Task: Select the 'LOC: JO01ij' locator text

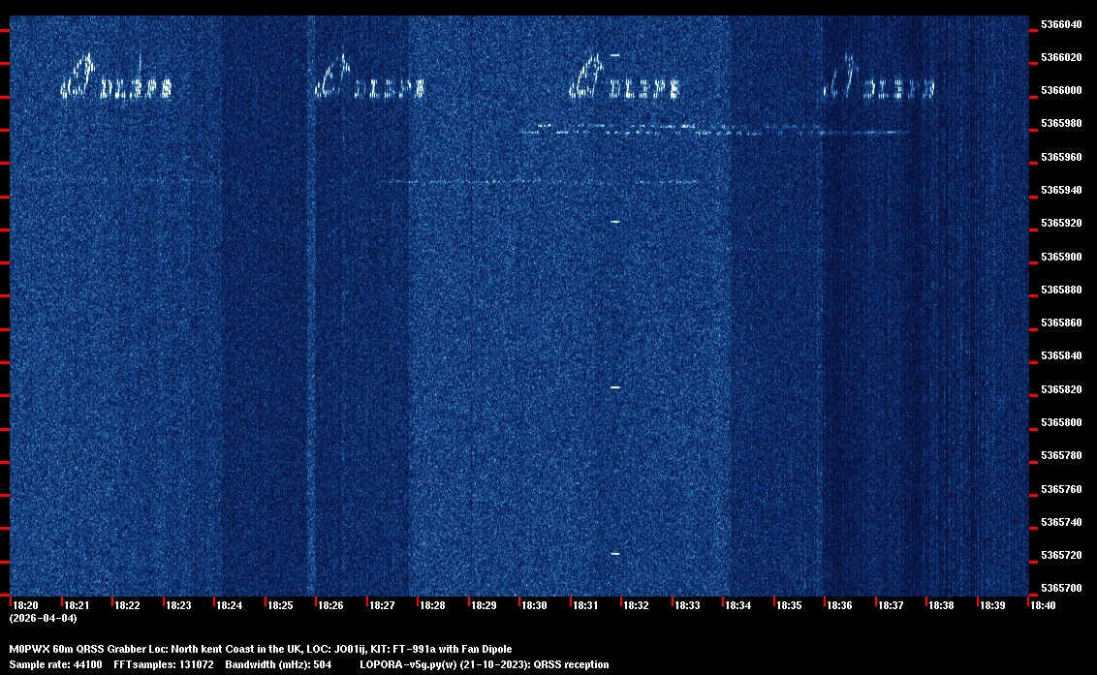Action: tap(336, 649)
